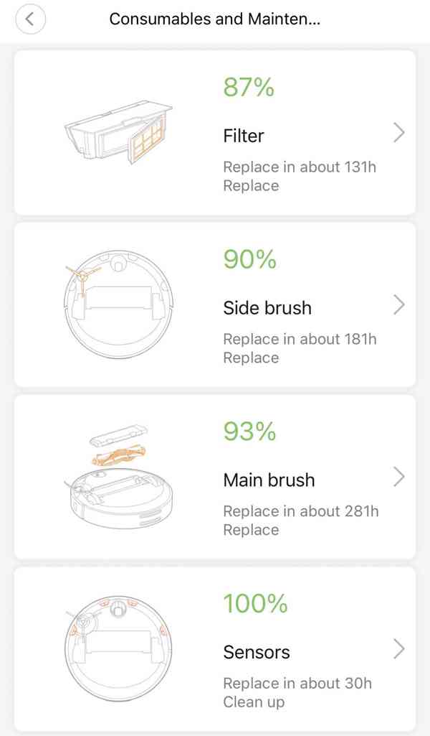
Task: Select the green 100% Sensors percentage
Action: coord(254,604)
